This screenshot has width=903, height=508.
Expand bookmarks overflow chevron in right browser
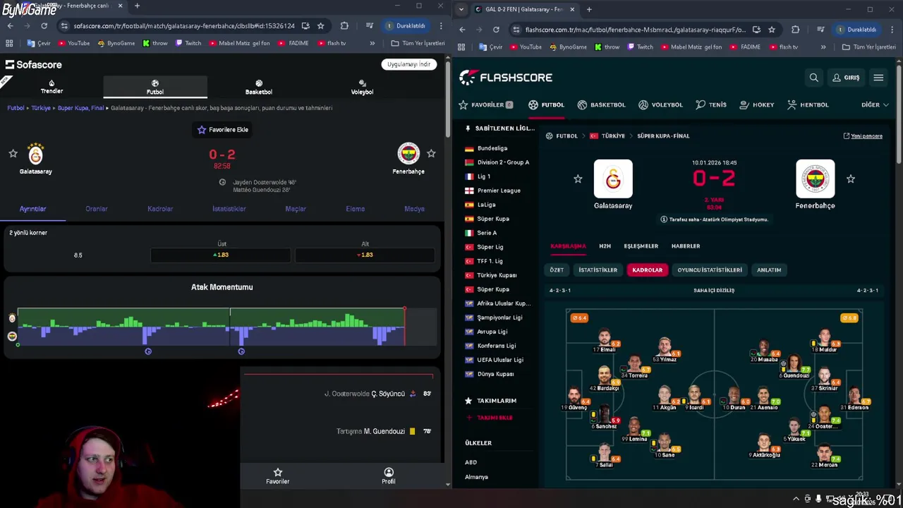[823, 47]
